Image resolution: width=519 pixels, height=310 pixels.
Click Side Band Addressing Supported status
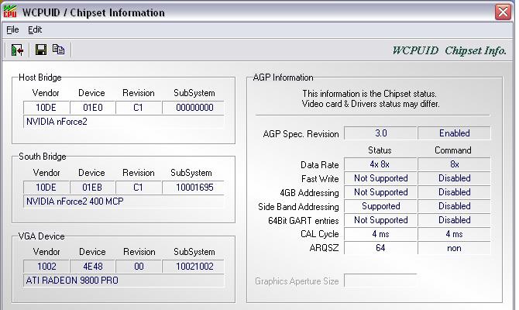coord(380,206)
